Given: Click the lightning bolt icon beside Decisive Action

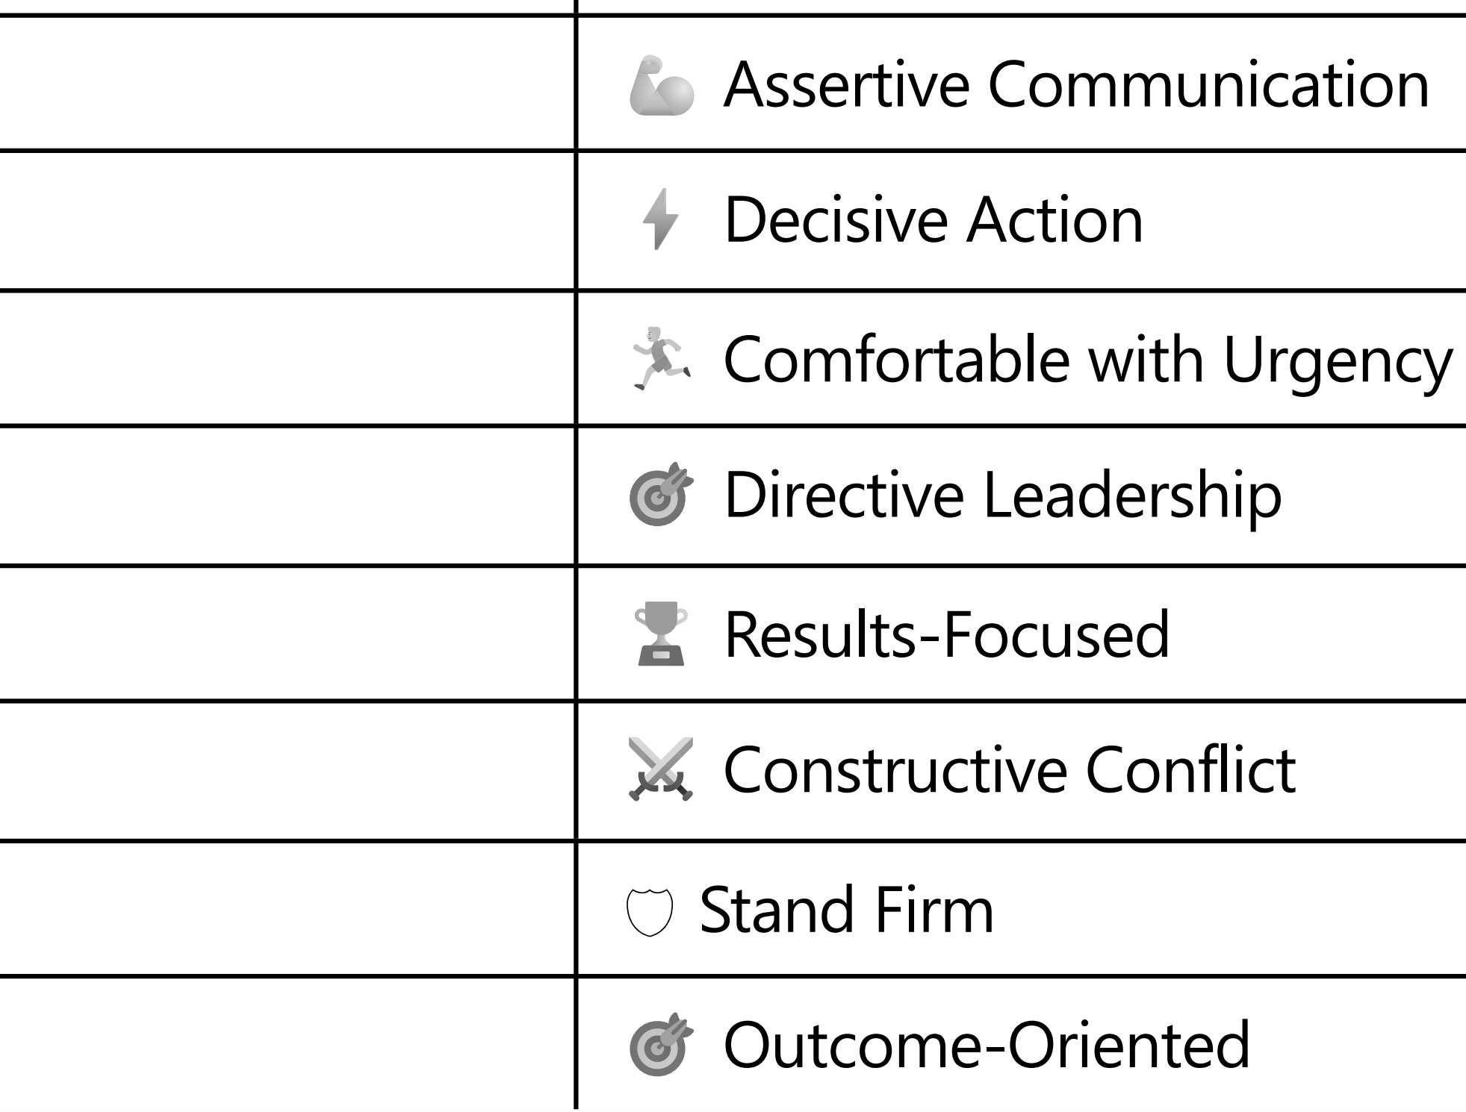Looking at the screenshot, I should 660,219.
